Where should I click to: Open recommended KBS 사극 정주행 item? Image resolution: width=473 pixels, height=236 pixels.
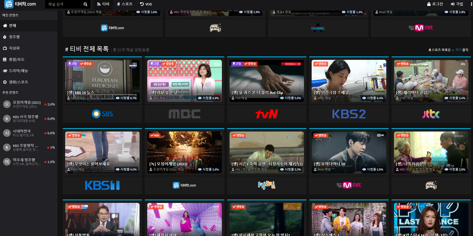pyautogui.click(x=29, y=119)
